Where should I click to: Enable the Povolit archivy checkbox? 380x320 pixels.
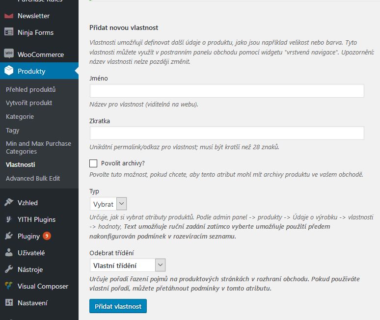93,163
